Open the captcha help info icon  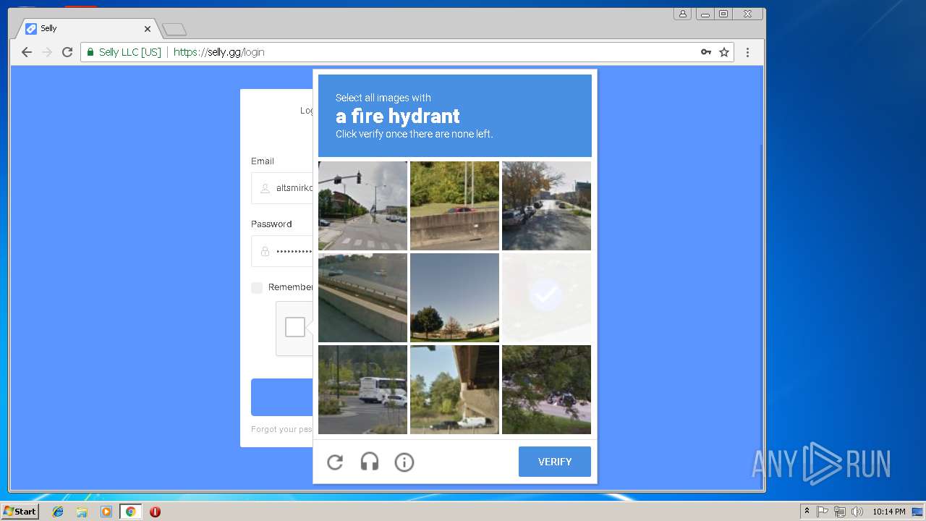[x=404, y=462]
